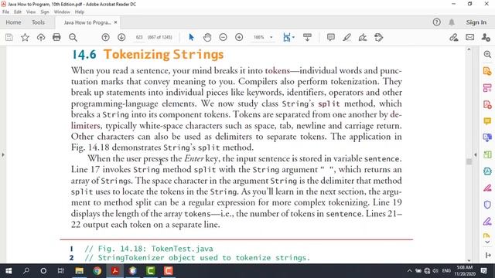Click the Share link icon
Screen dimensions: 495x278
pyautogui.click(x=454, y=37)
